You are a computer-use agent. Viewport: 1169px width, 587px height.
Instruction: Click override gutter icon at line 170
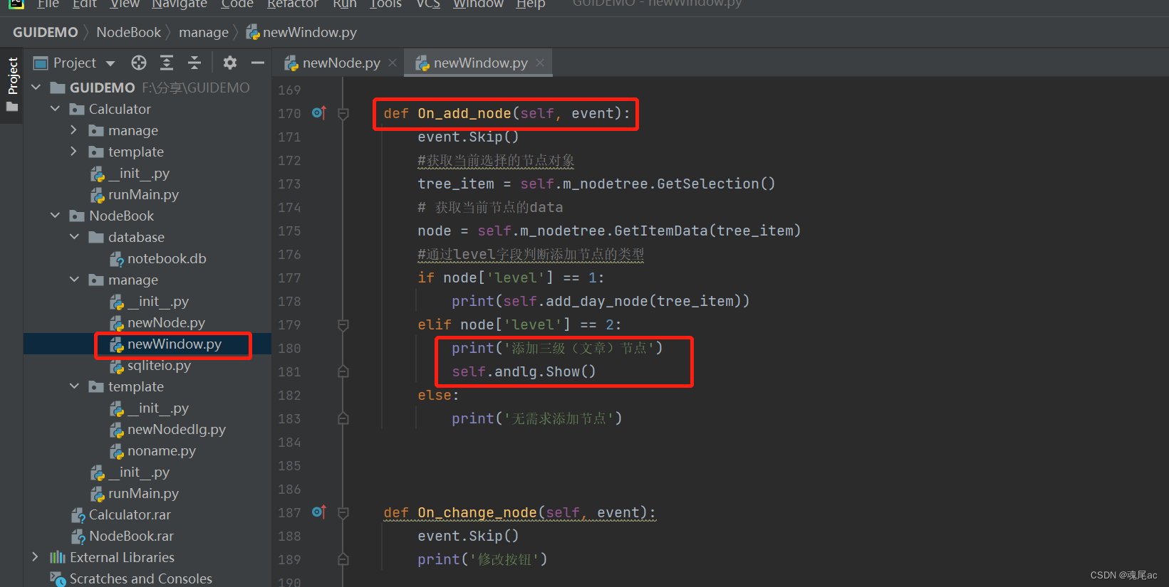tap(318, 113)
